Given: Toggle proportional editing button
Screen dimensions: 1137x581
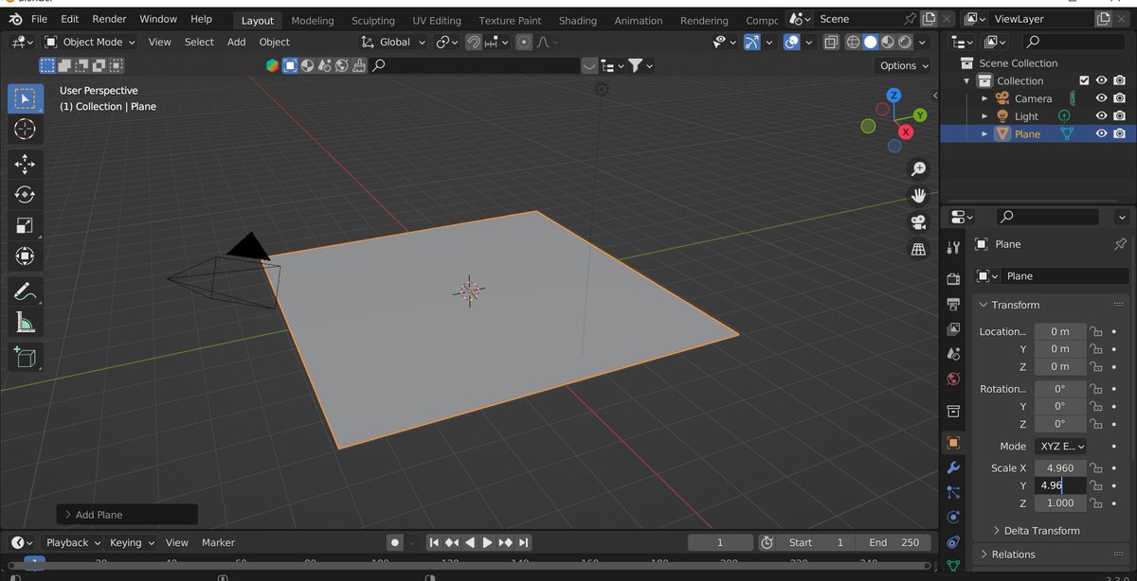Looking at the screenshot, I should 524,42.
